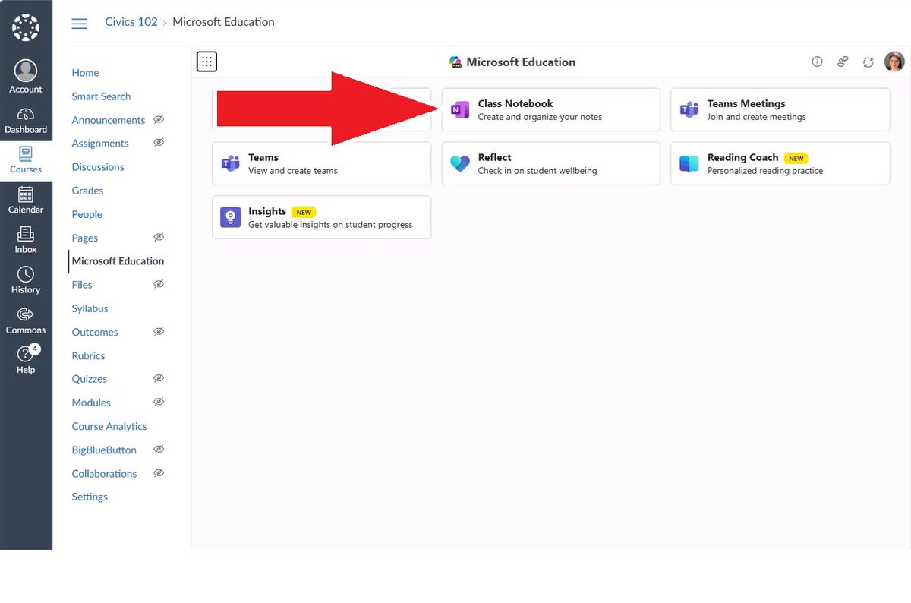Show recent History

pyautogui.click(x=26, y=281)
